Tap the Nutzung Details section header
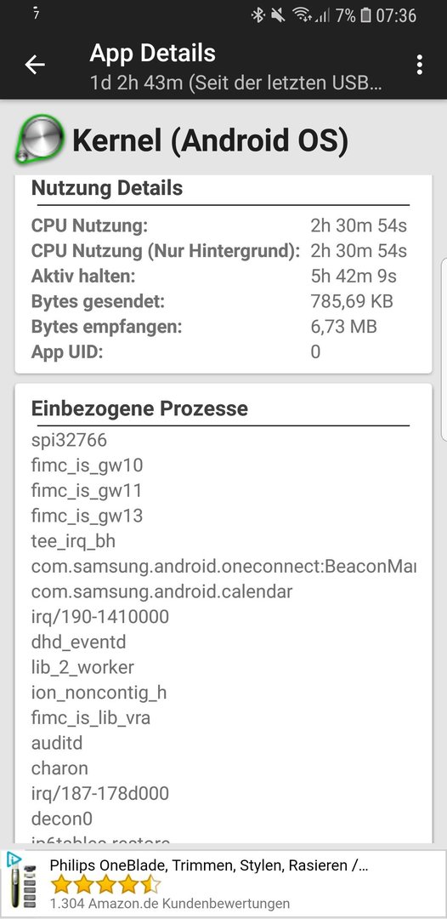Viewport: 447px width, 919px height. point(107,188)
